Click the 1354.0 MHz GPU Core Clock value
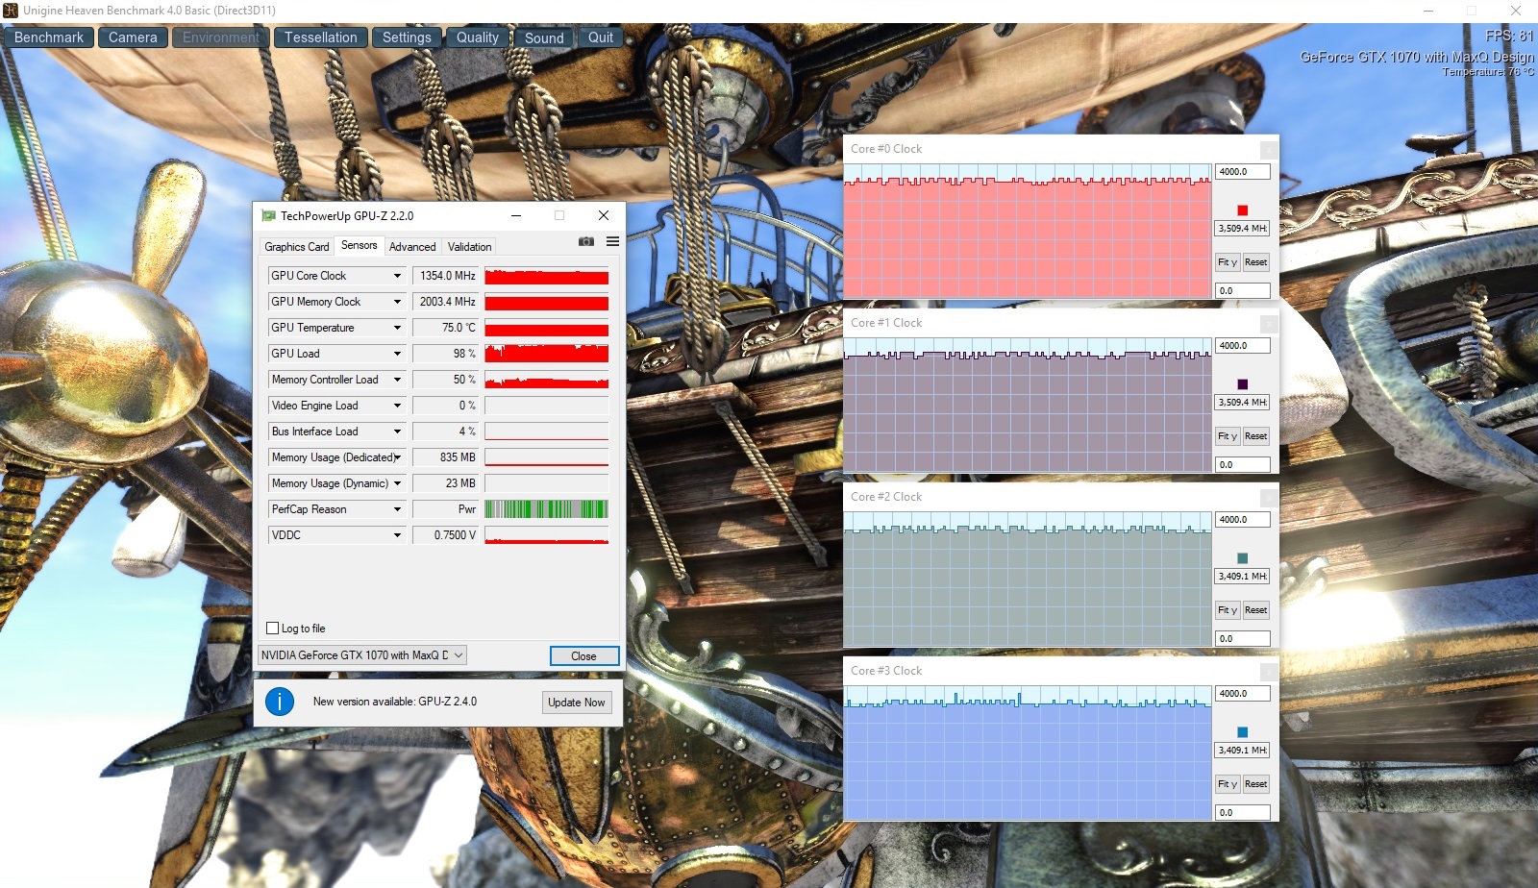 tap(446, 276)
